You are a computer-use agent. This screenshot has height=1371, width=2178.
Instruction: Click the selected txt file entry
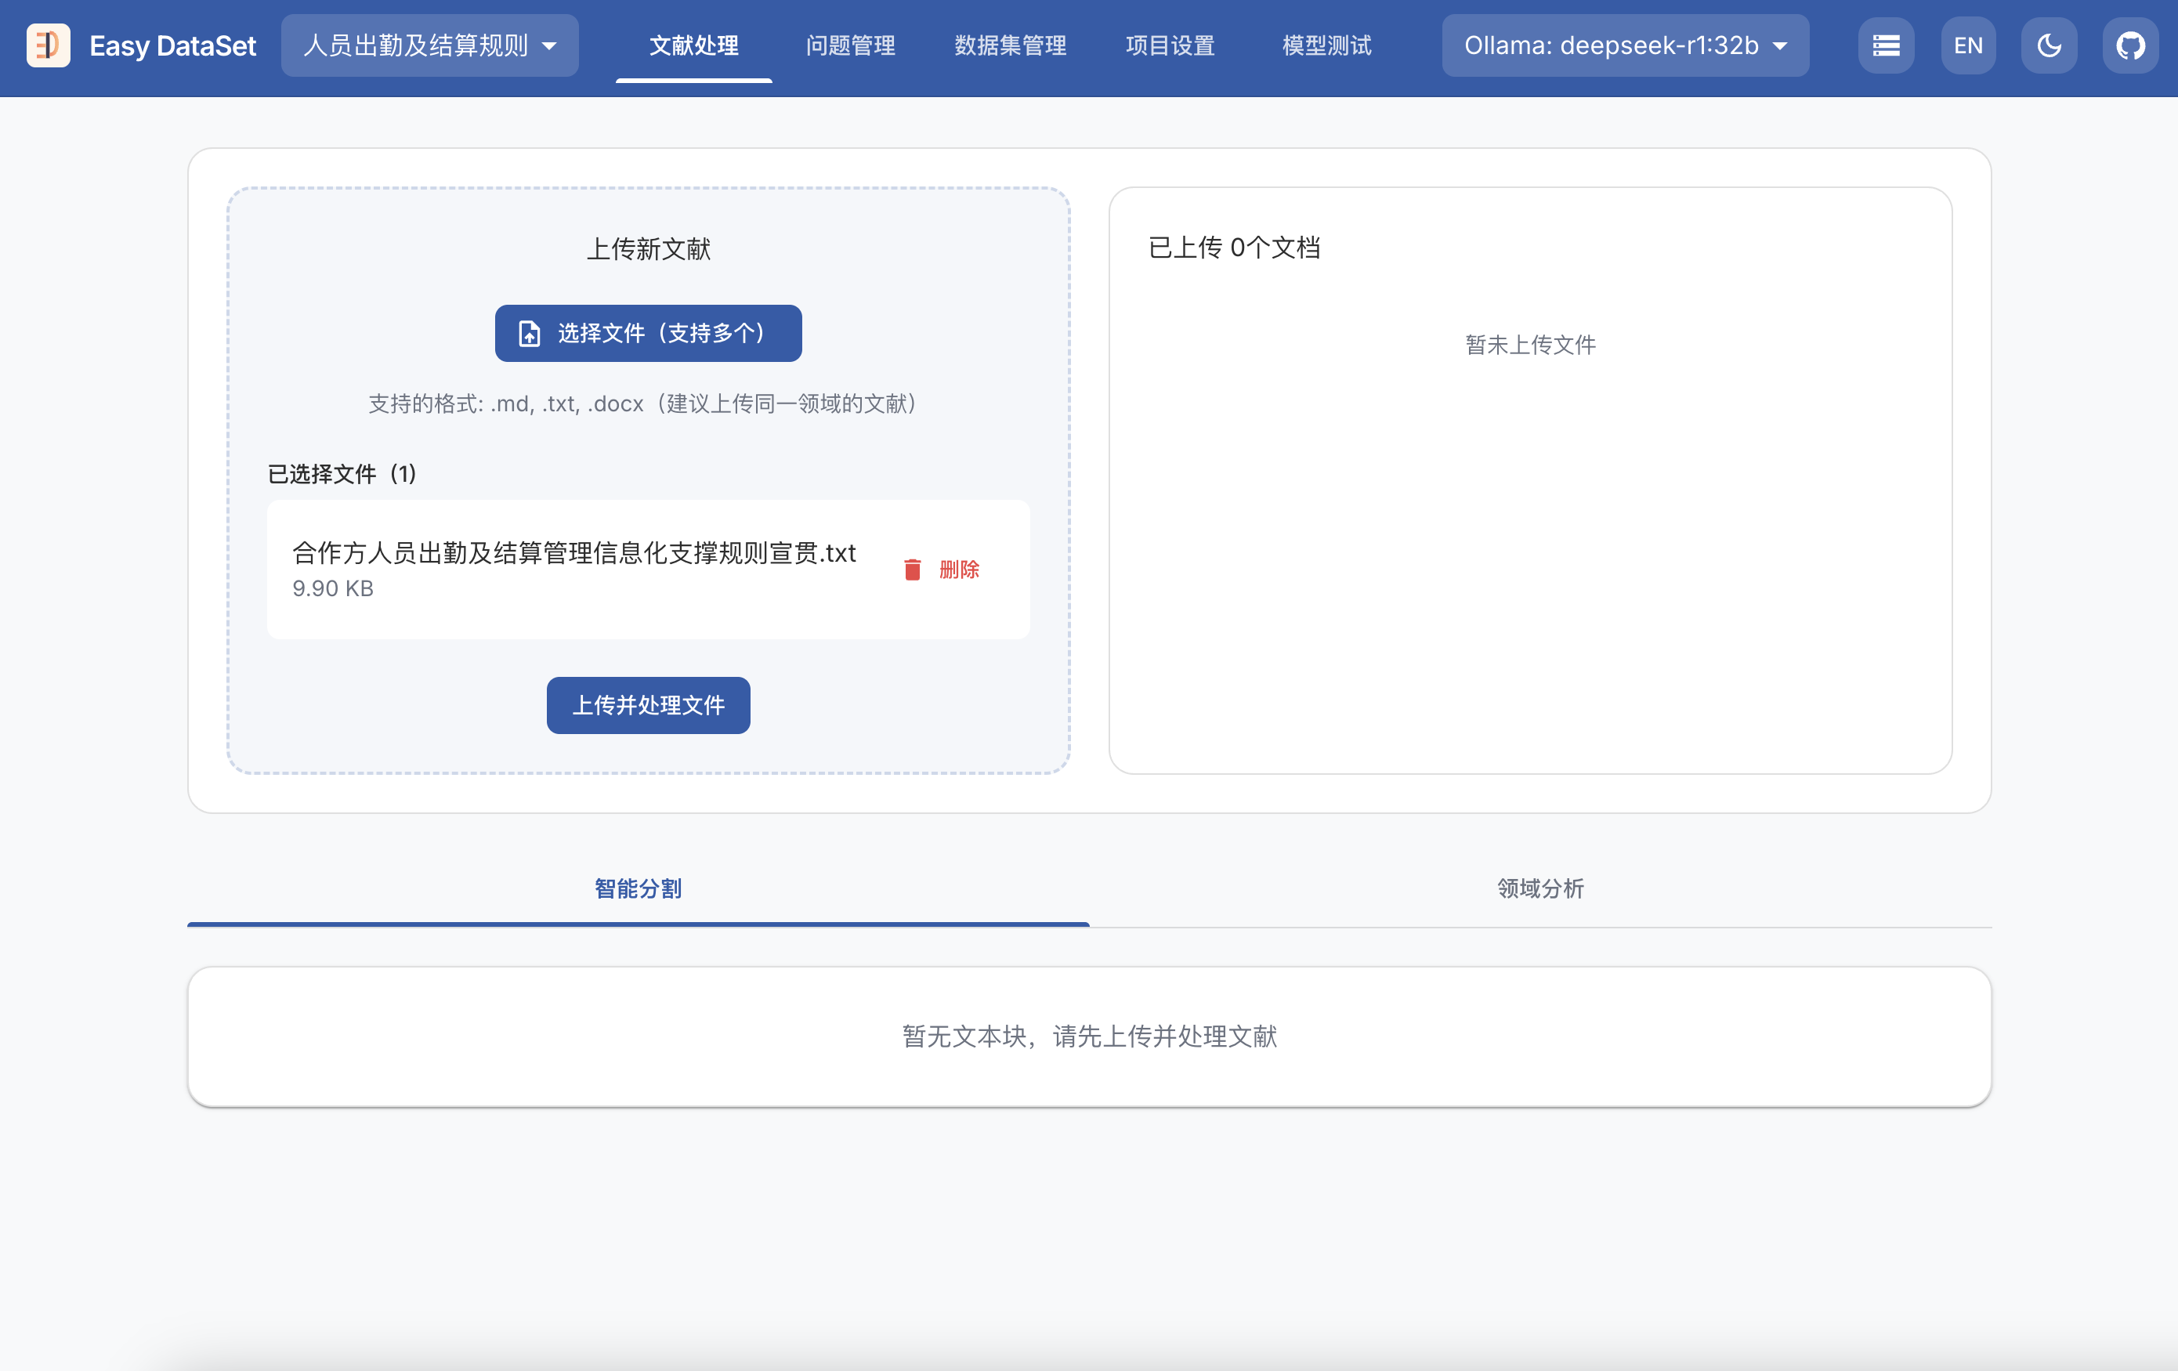pyautogui.click(x=573, y=568)
